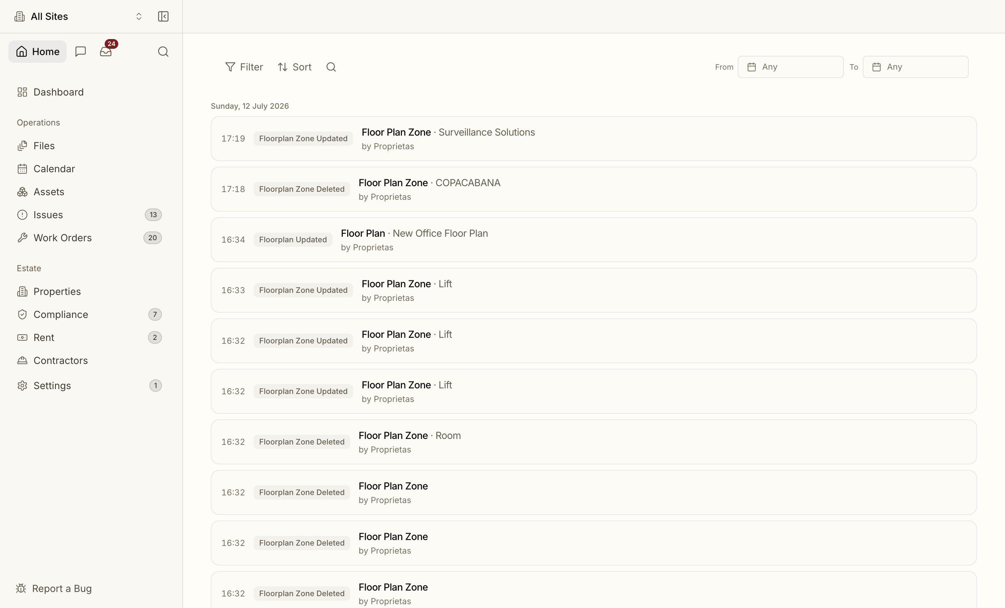Set the From date field

tap(790, 67)
